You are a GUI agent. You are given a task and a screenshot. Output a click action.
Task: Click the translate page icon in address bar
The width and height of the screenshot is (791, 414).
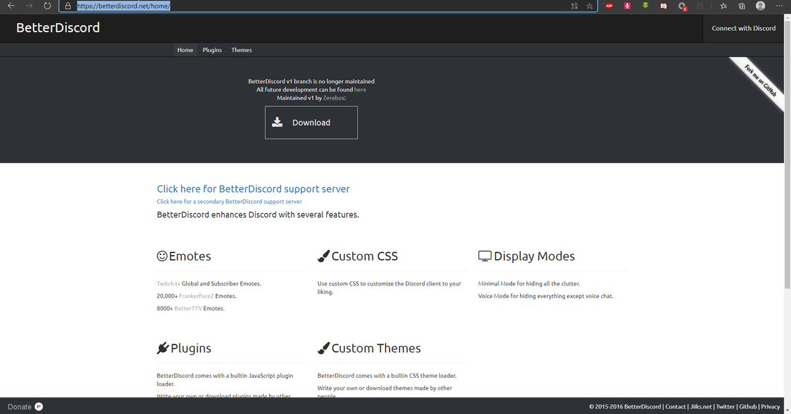pyautogui.click(x=574, y=6)
